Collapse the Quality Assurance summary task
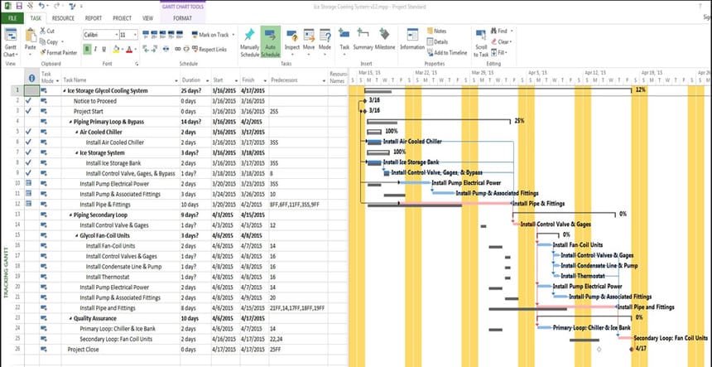The width and height of the screenshot is (712, 367). pyautogui.click(x=70, y=318)
